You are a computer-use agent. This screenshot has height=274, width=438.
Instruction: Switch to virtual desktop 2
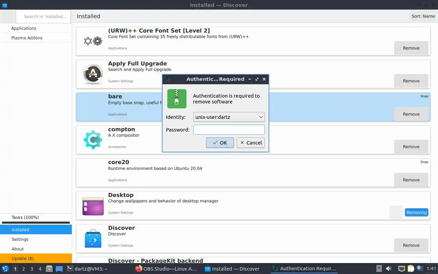click(23, 269)
